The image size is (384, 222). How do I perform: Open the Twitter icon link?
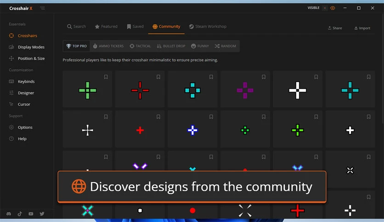42,214
